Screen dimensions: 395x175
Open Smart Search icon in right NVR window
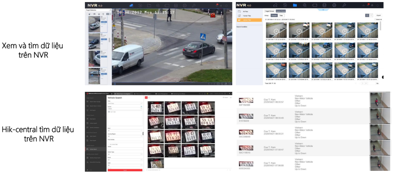pyautogui.click(x=305, y=5)
